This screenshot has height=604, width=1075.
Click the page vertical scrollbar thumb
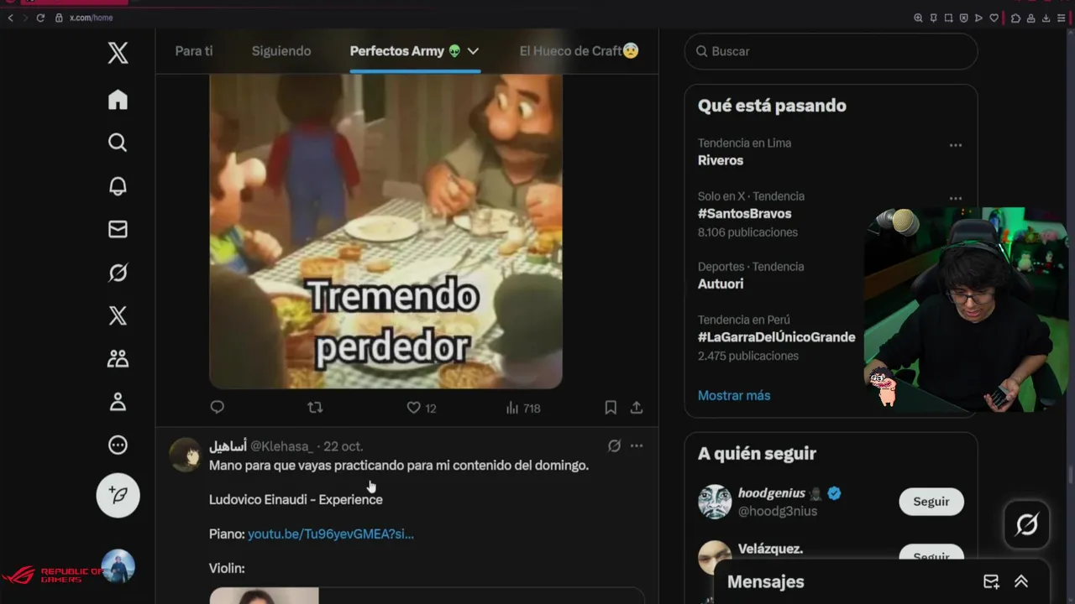(1070, 475)
